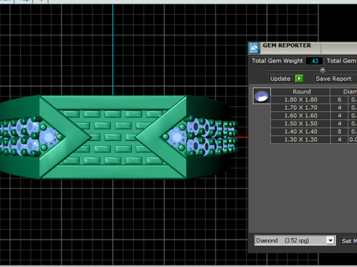Select the round gem thumbnail

[262, 96]
